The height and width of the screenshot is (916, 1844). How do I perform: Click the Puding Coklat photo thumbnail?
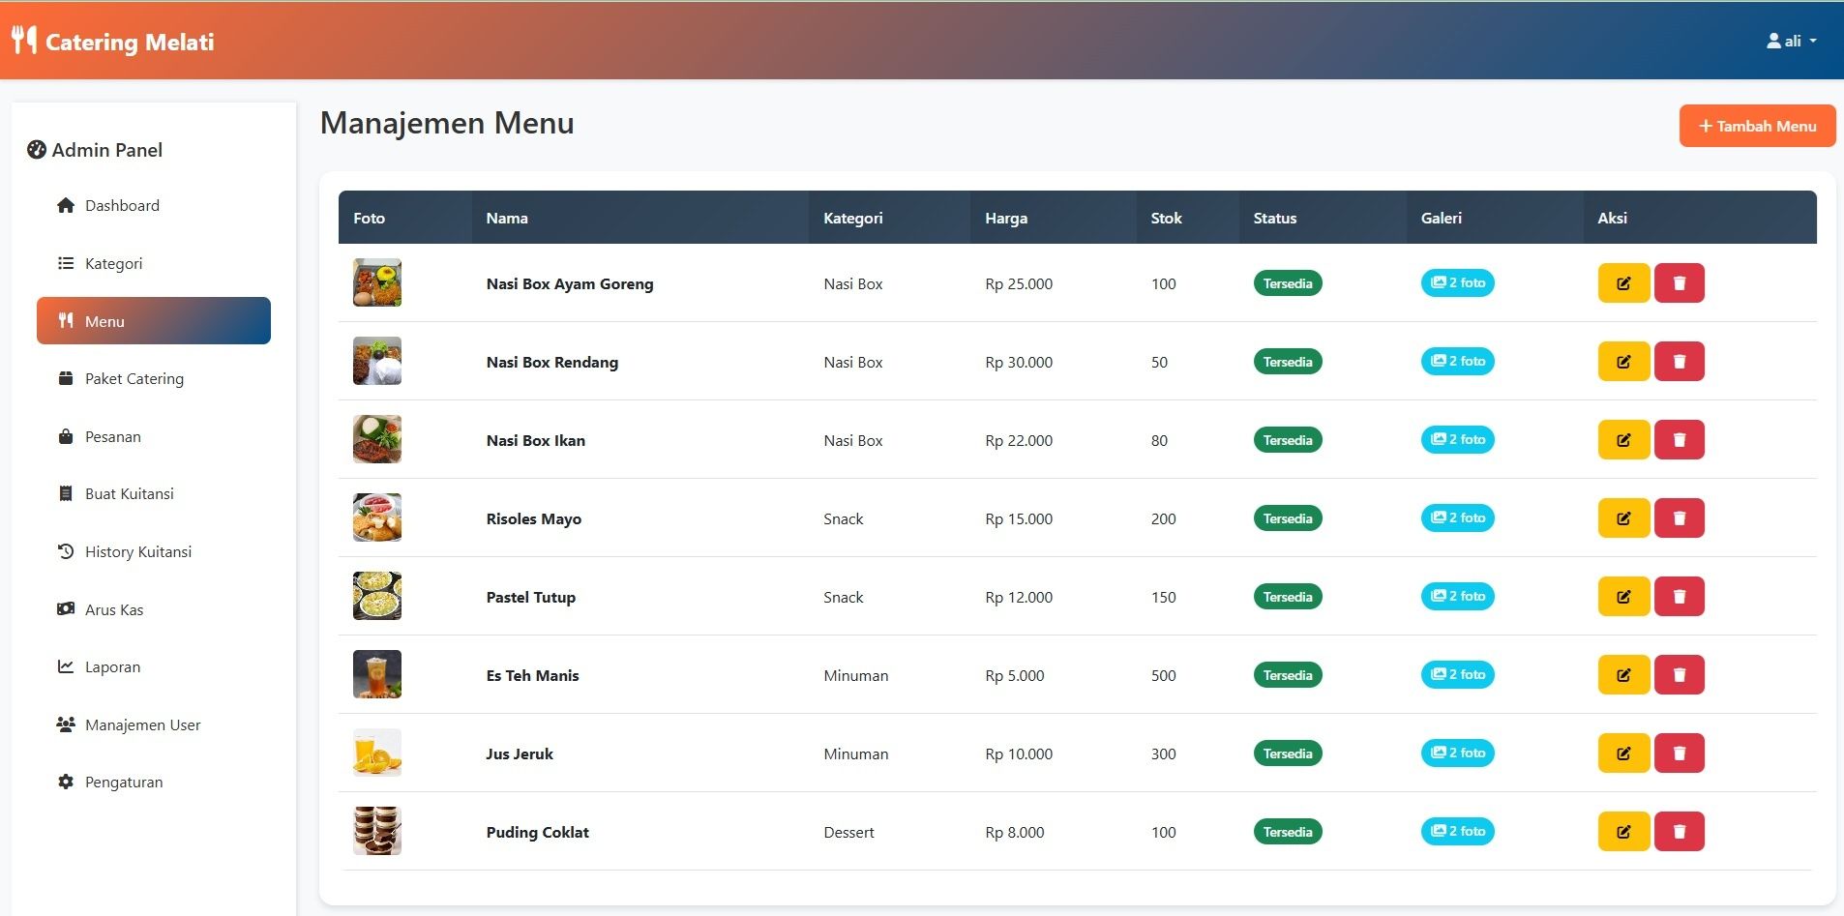coord(377,832)
